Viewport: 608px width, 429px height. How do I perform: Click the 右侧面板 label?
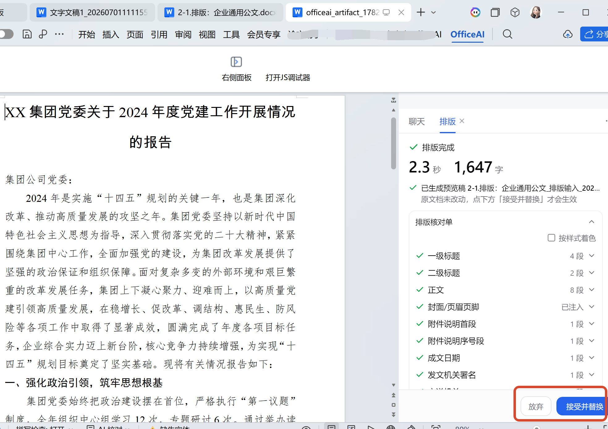point(236,78)
